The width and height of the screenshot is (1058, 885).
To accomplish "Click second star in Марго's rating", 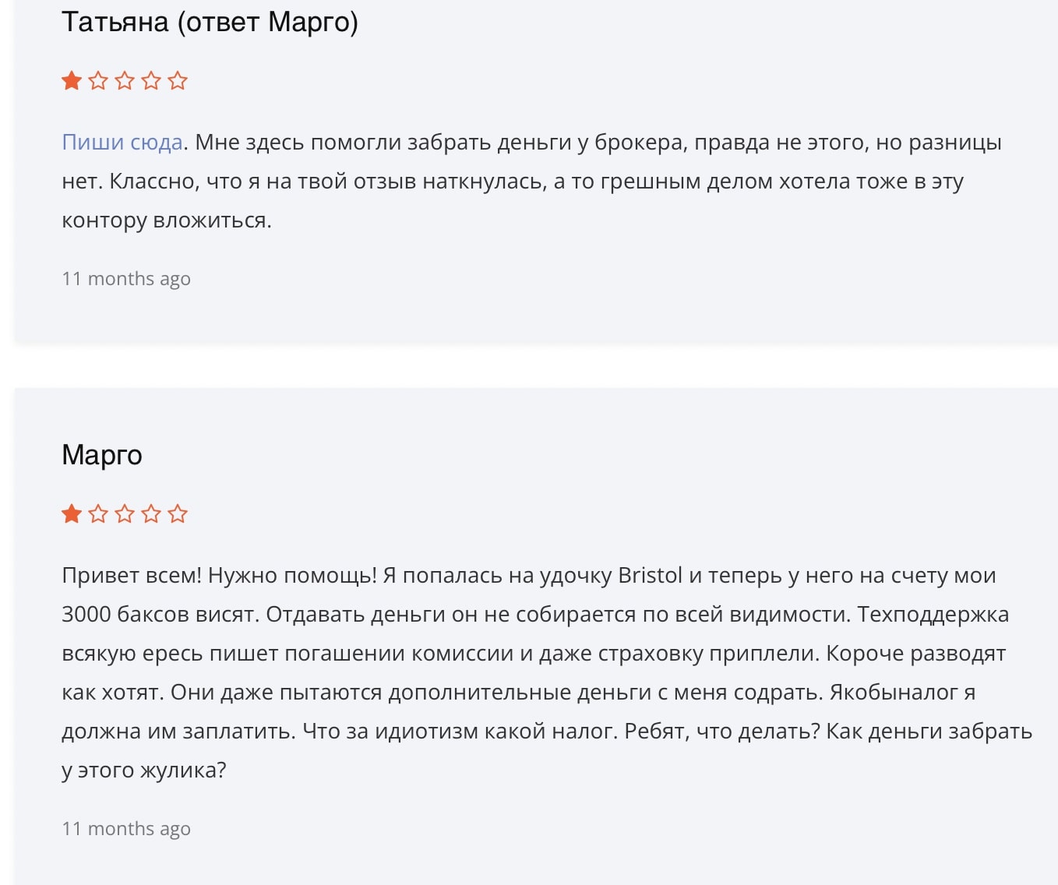I will coord(98,513).
